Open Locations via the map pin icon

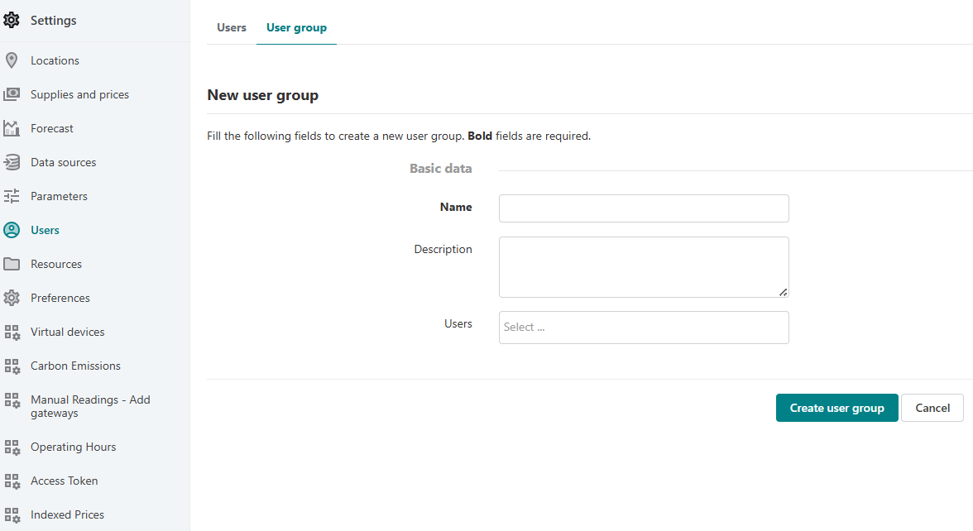click(x=12, y=60)
